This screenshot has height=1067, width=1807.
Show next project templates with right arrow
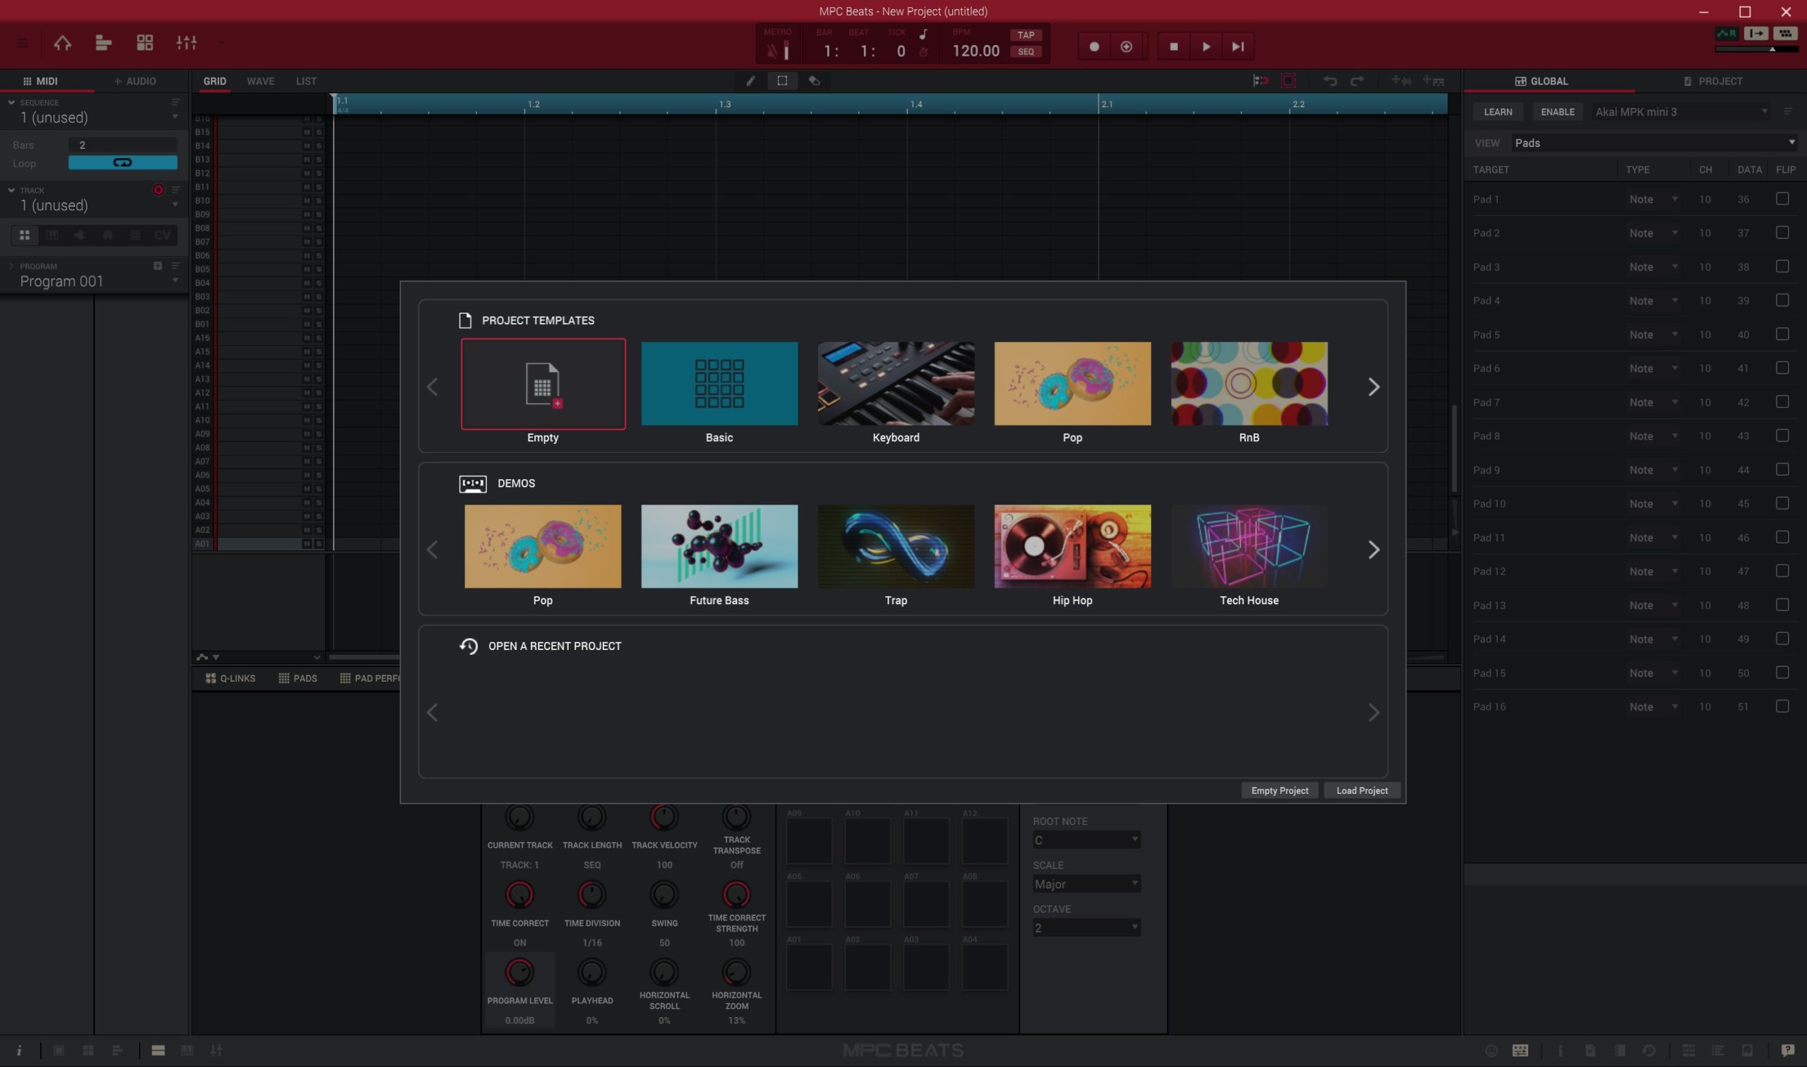1373,387
